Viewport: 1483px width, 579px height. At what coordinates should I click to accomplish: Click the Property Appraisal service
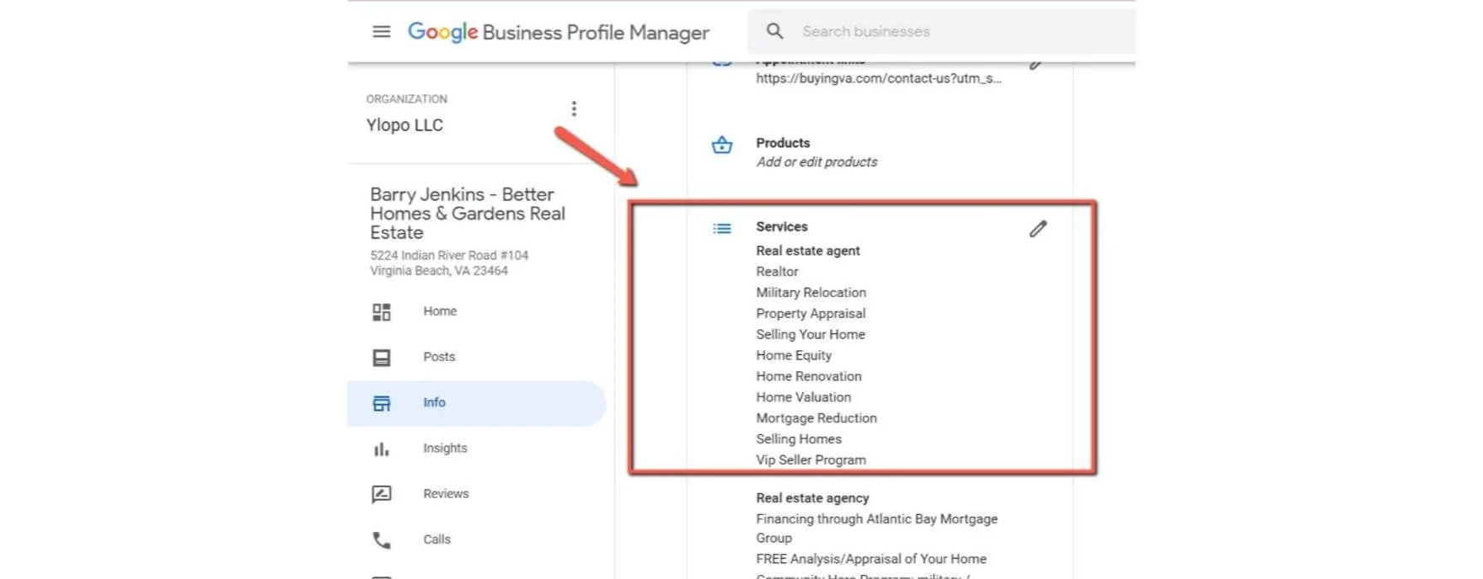[811, 313]
